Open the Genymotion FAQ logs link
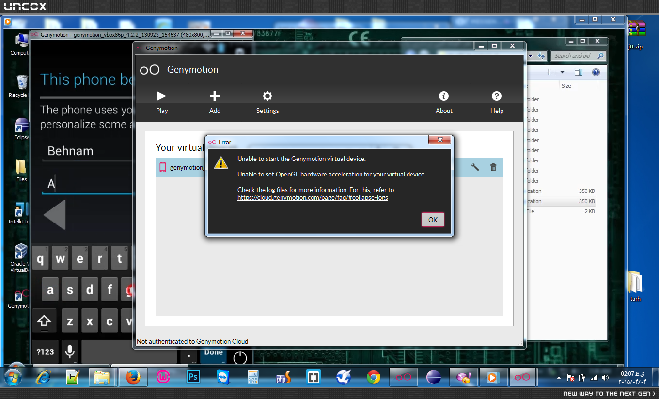Image resolution: width=659 pixels, height=399 pixels. coord(313,197)
